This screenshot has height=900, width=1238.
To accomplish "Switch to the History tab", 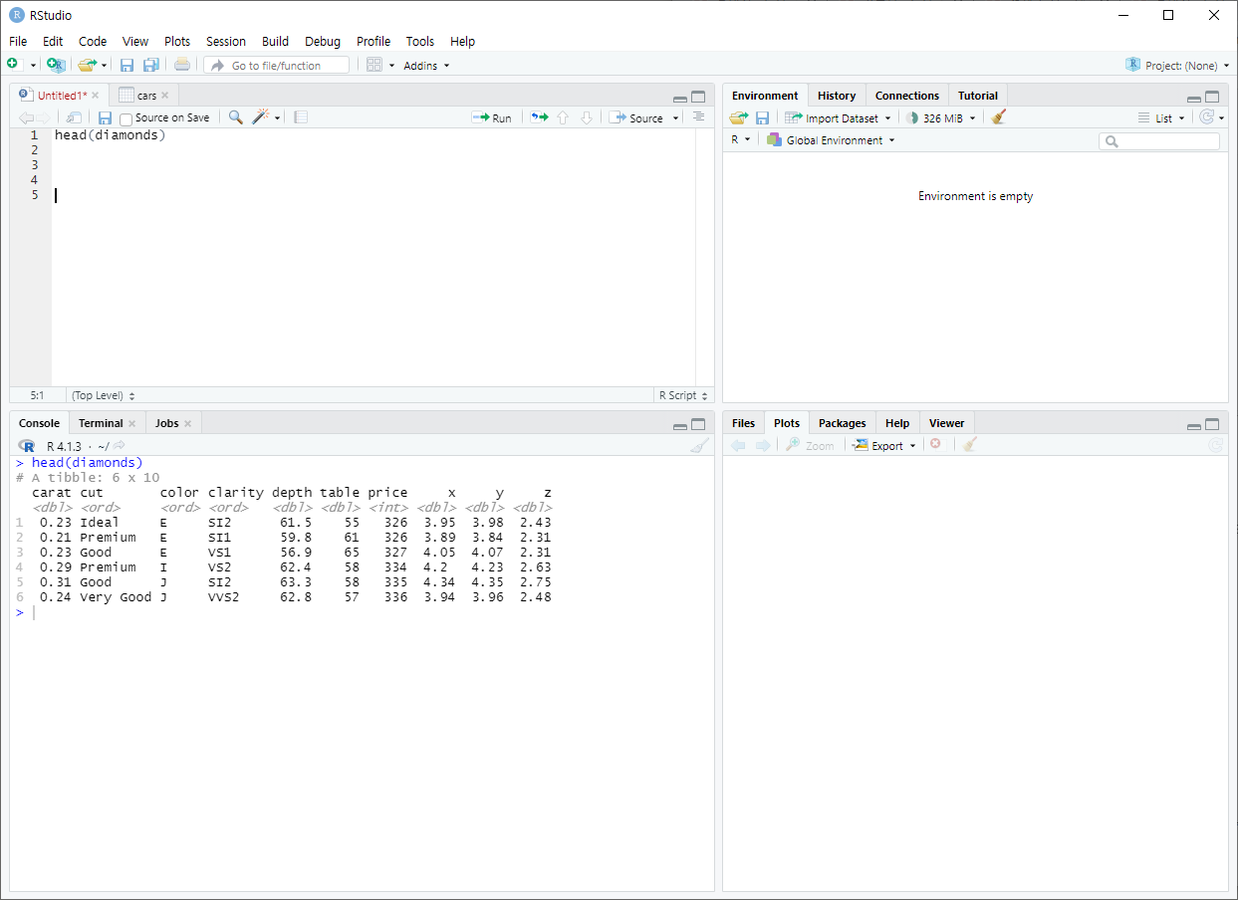I will pos(837,96).
